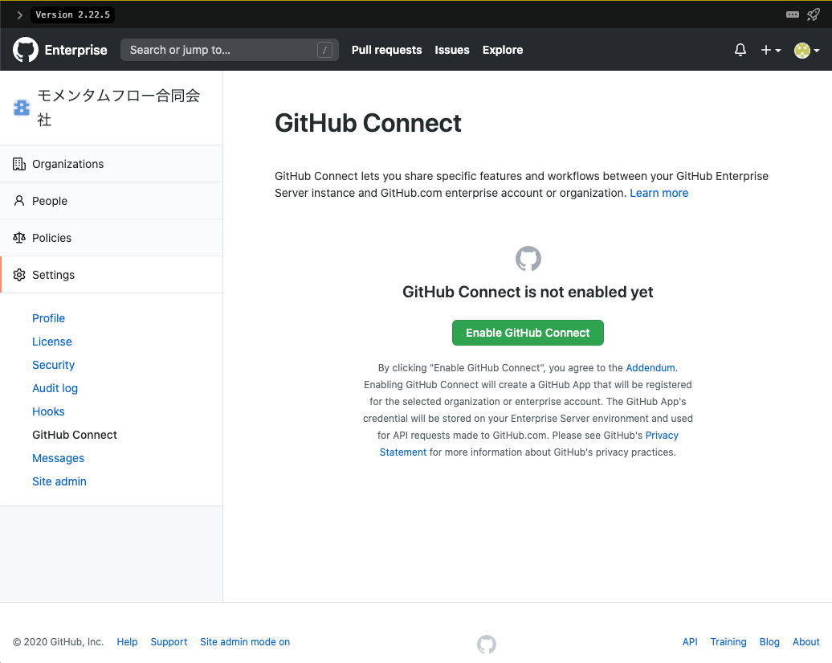This screenshot has width=832, height=663.
Task: Expand the staff bar chevron beside Version
Action: click(19, 14)
